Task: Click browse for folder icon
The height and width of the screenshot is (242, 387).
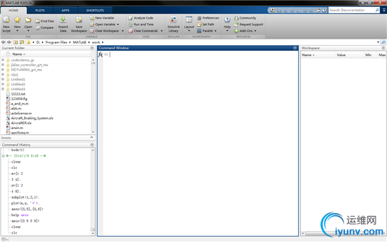Action: pyautogui.click(x=22, y=42)
